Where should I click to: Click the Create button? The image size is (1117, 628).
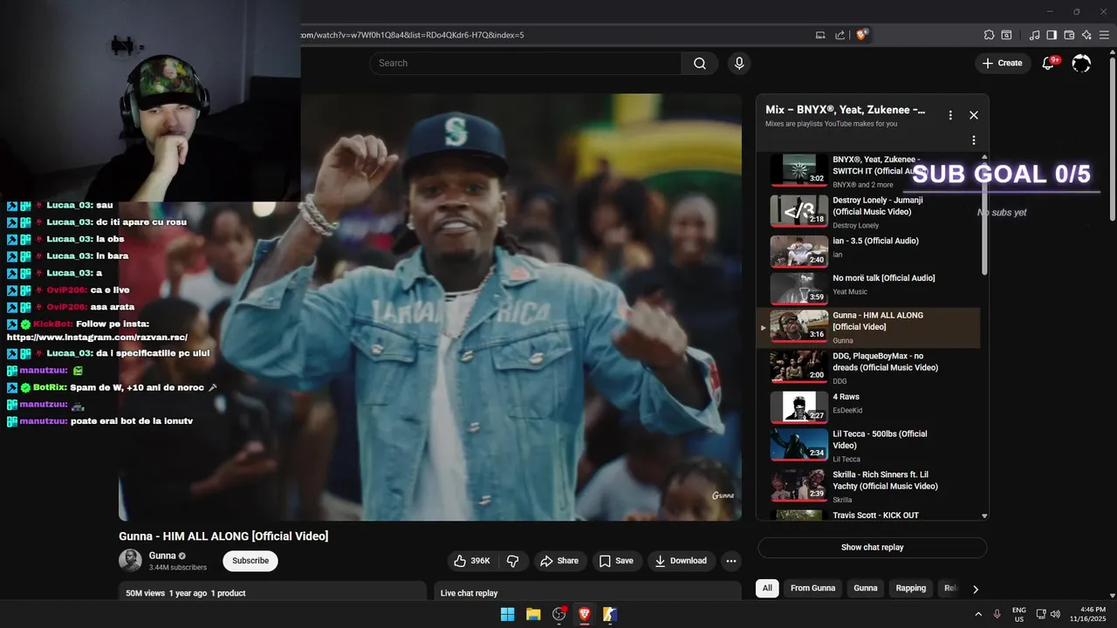click(x=1002, y=63)
